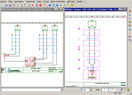132x95 pixels.
Task: Click the blue Undo arrow icon
Action: coord(37,5)
